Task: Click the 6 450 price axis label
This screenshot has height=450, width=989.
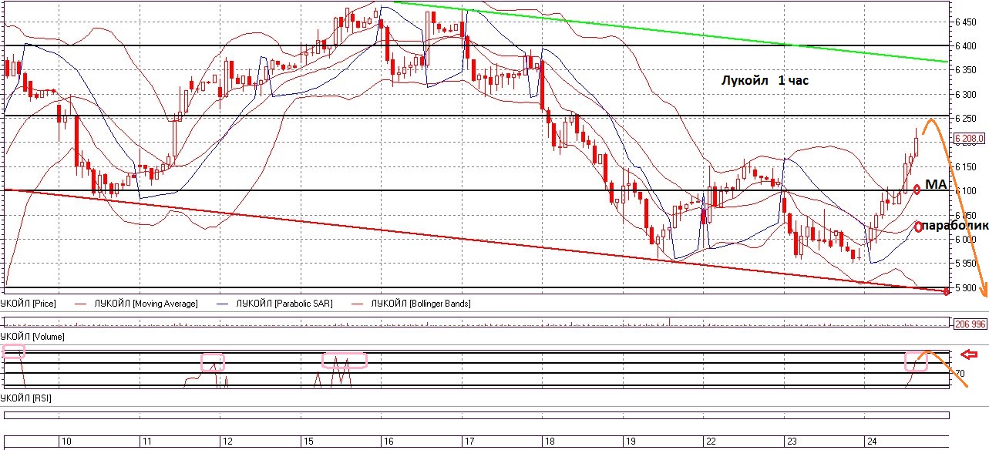Action: point(967,23)
